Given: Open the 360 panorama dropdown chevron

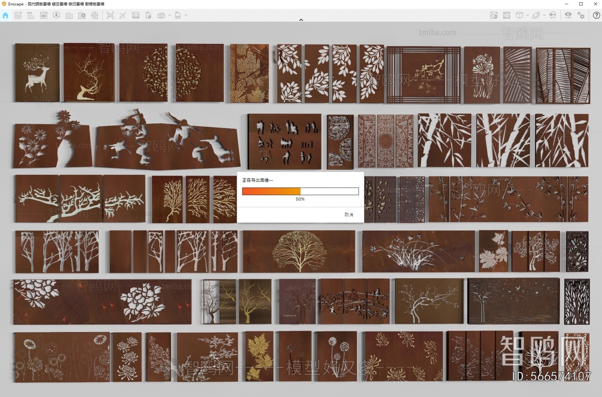Looking at the screenshot, I should (169, 15).
